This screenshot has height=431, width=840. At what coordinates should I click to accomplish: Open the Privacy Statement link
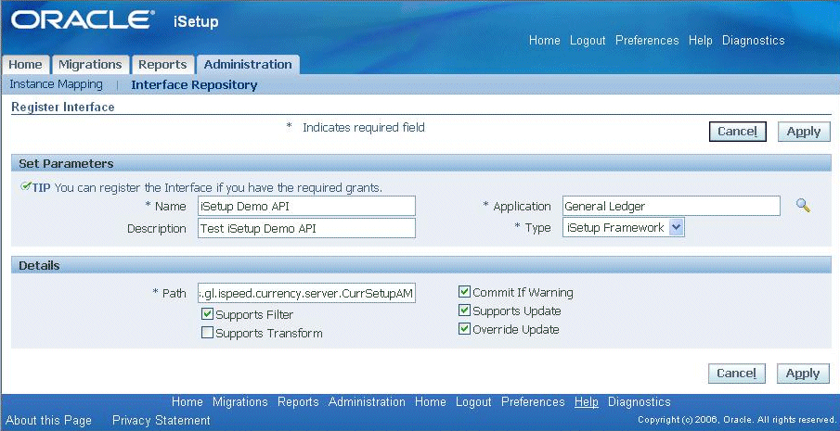point(162,420)
